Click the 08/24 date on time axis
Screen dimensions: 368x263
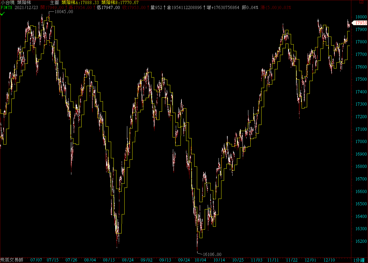pyautogui.click(x=128, y=260)
